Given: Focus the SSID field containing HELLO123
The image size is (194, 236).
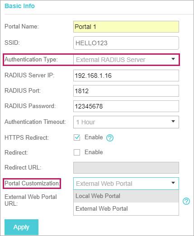Looking at the screenshot, I should [126, 43].
